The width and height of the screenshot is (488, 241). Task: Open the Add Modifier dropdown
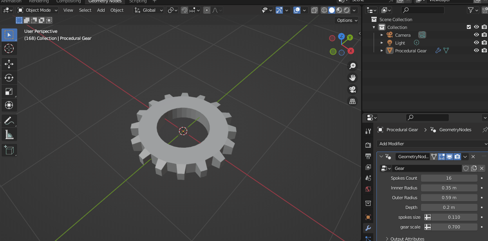point(432,144)
